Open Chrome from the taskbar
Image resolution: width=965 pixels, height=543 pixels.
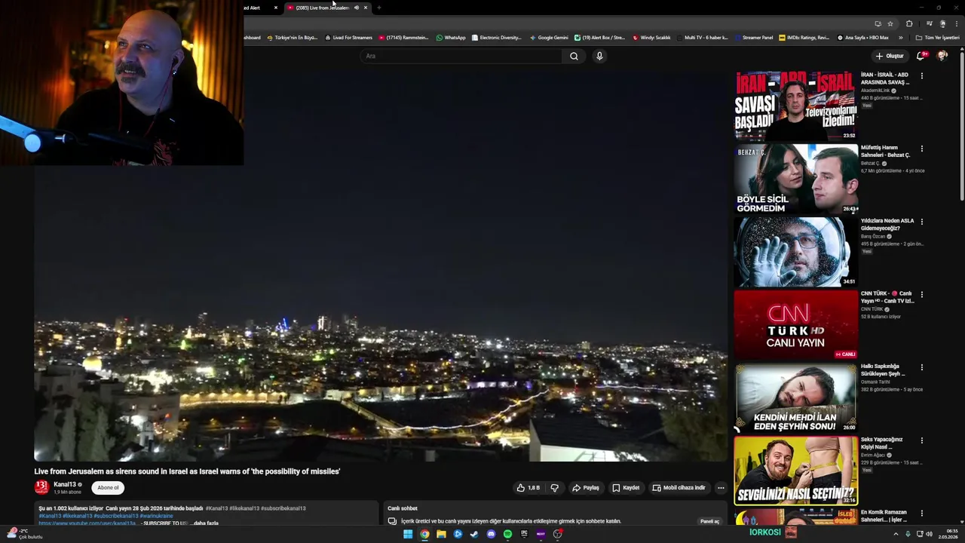click(x=424, y=534)
